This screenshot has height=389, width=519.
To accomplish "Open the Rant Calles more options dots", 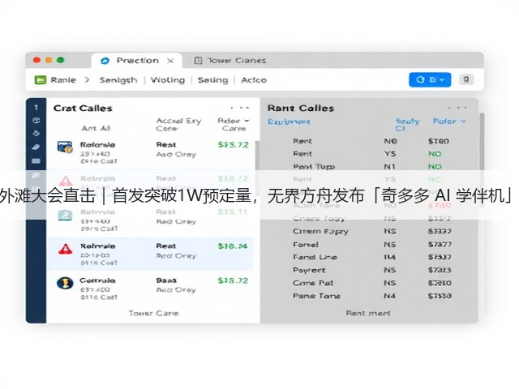I will click(457, 108).
